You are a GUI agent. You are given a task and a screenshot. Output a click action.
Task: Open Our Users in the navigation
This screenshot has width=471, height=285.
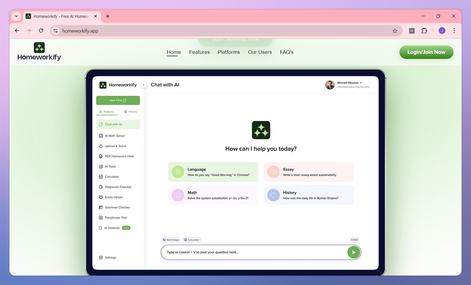pyautogui.click(x=260, y=52)
